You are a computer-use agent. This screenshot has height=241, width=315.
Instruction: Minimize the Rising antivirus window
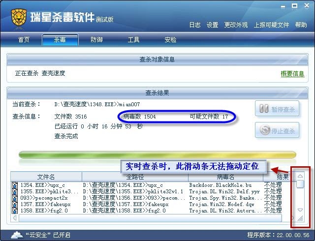(283, 6)
